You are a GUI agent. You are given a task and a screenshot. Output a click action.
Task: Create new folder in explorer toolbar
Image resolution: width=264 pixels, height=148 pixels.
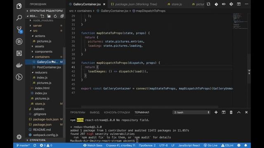click(49, 16)
